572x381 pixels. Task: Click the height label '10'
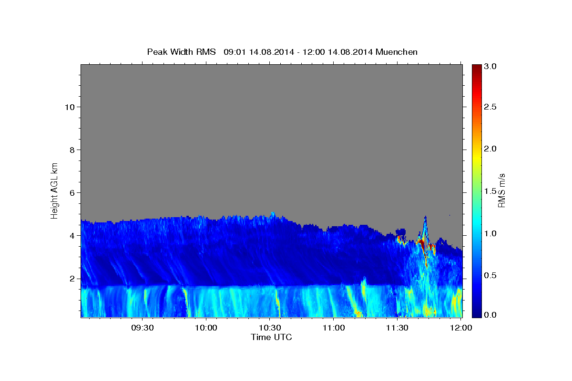click(70, 107)
